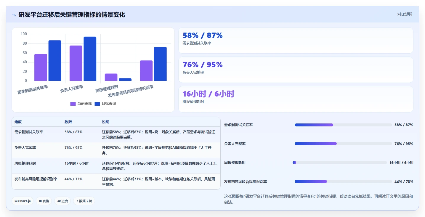Click the 76% / 95% data card
Screen dimensions: 425x217
(x=296, y=70)
